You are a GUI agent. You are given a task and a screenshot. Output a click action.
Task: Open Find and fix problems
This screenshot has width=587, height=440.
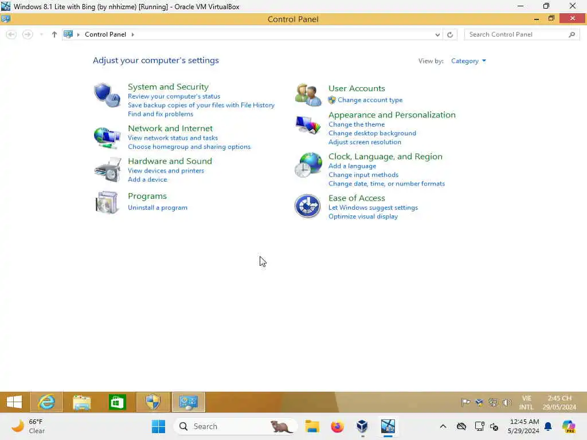(x=161, y=114)
